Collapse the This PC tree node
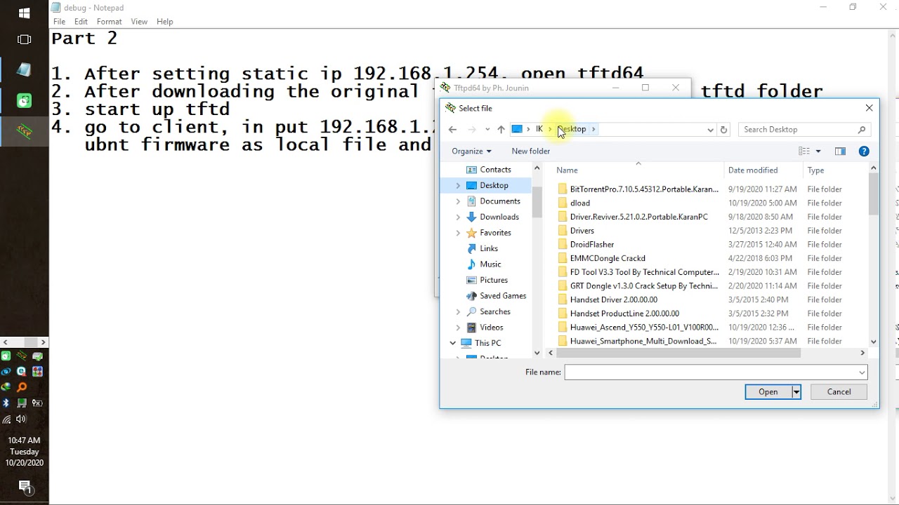 point(453,343)
